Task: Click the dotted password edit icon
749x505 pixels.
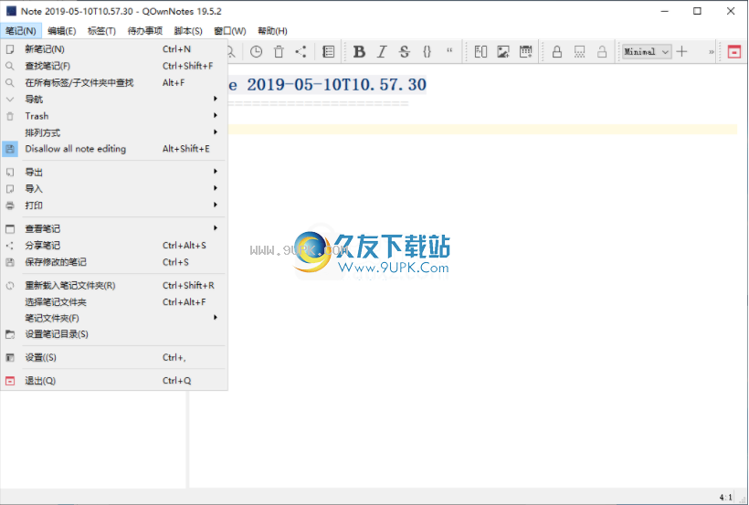Action: tap(579, 52)
